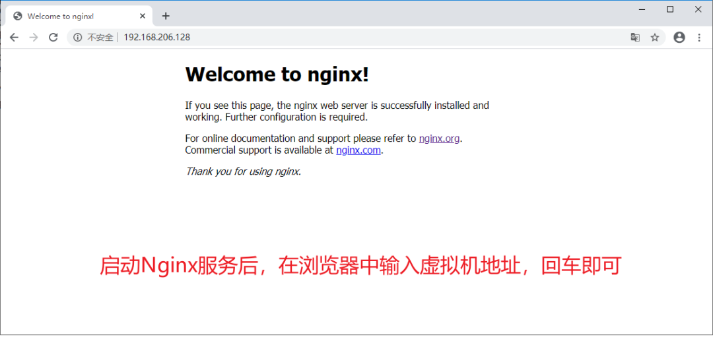This screenshot has width=713, height=337.
Task: Open the translate page icon
Action: (635, 38)
